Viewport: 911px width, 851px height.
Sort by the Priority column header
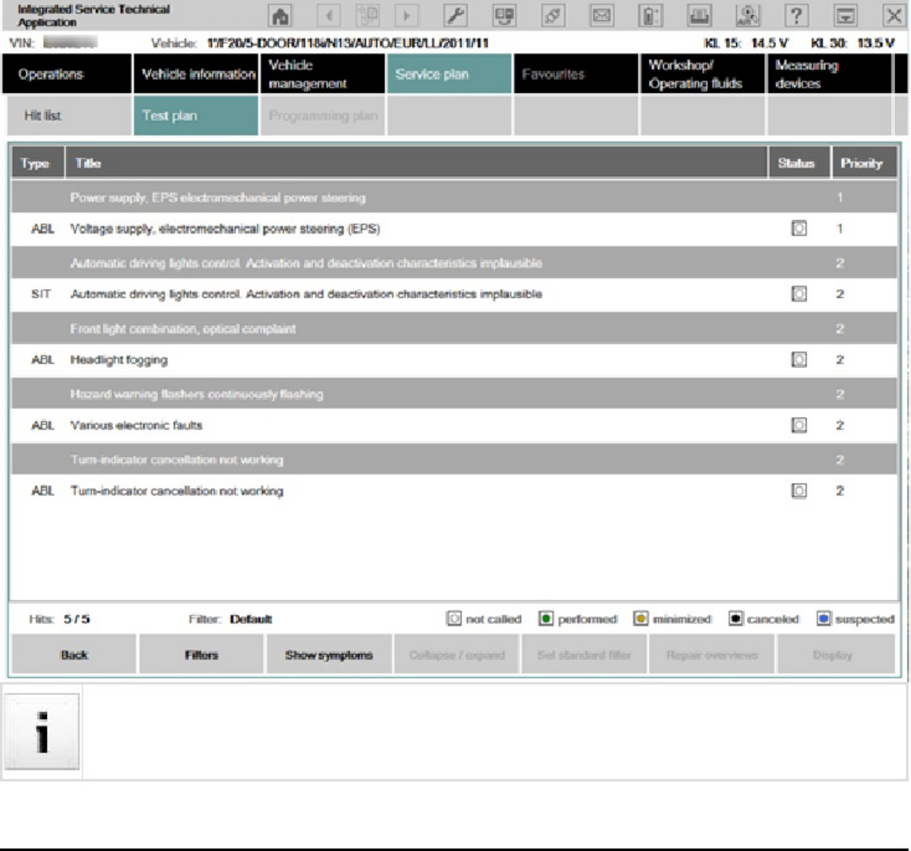(865, 164)
